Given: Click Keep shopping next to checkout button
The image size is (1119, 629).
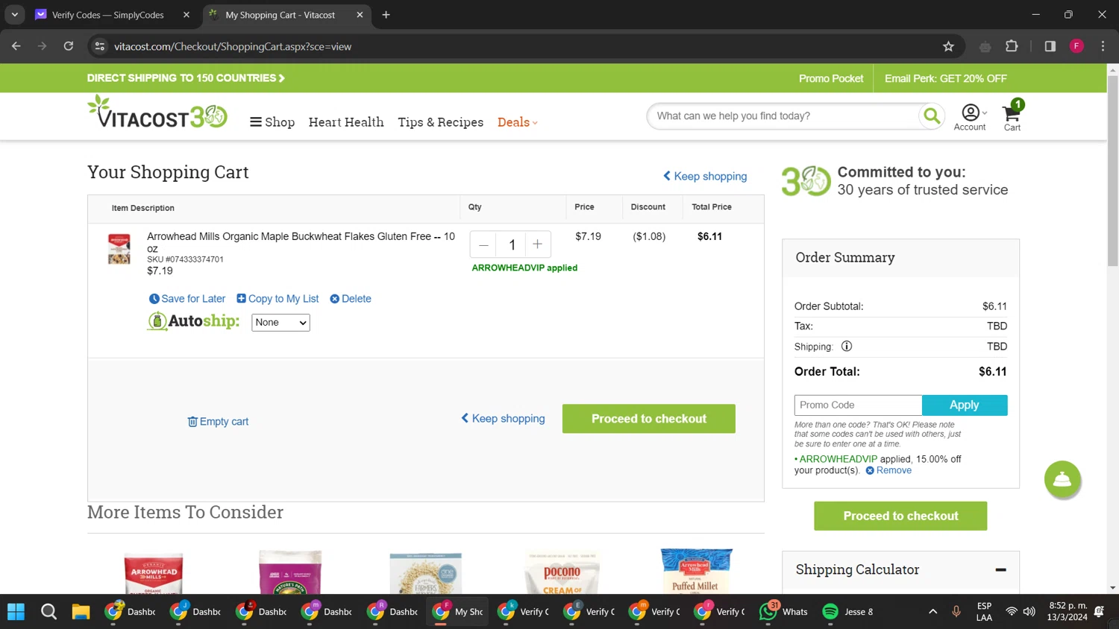Looking at the screenshot, I should [503, 419].
